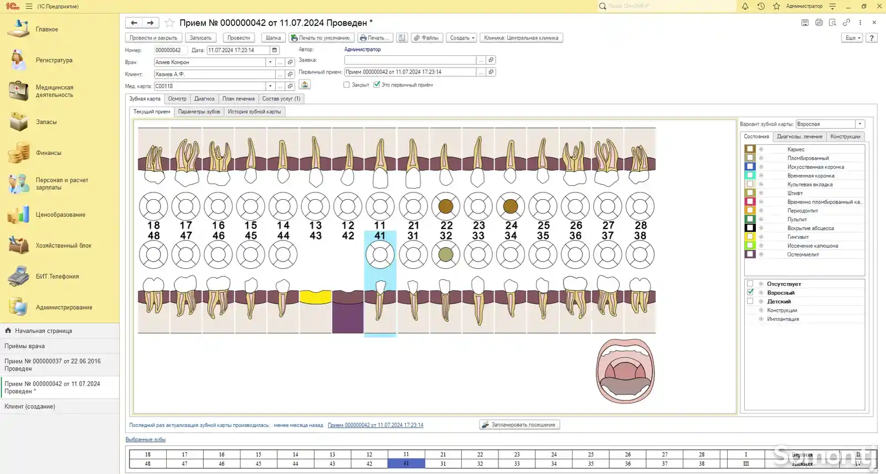This screenshot has width=886, height=474.
Task: Open Вариант зубной карты dropdown
Action: (x=860, y=124)
